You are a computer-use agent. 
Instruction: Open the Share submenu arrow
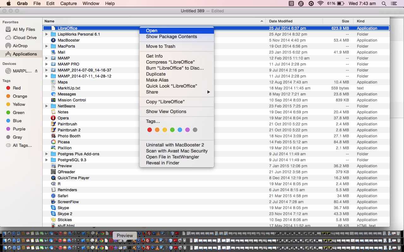(208, 92)
